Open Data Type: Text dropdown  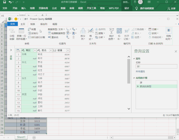[x=56, y=29]
